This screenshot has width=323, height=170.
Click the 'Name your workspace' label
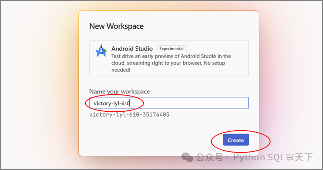point(119,91)
